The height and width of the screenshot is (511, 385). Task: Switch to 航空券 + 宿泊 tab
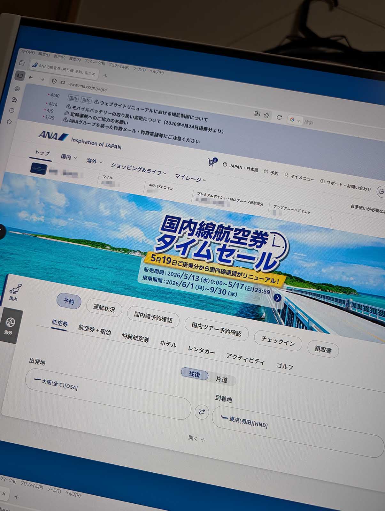(x=95, y=330)
